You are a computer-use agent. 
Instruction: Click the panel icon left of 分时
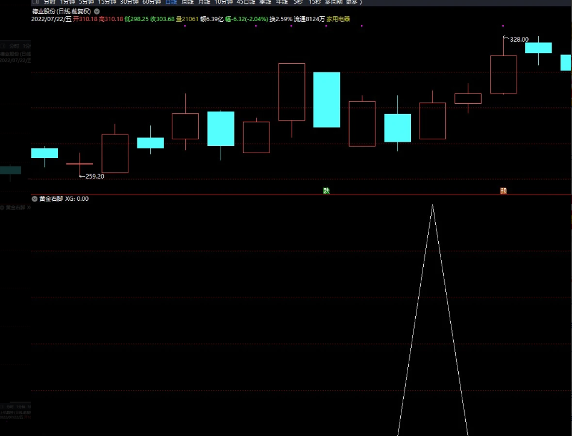35,2
